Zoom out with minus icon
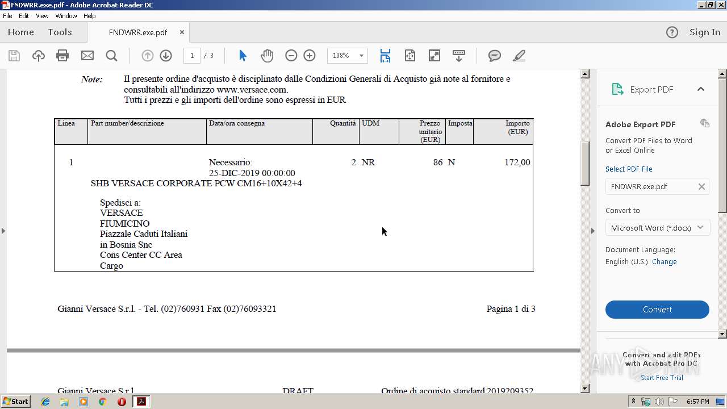 coord(291,56)
